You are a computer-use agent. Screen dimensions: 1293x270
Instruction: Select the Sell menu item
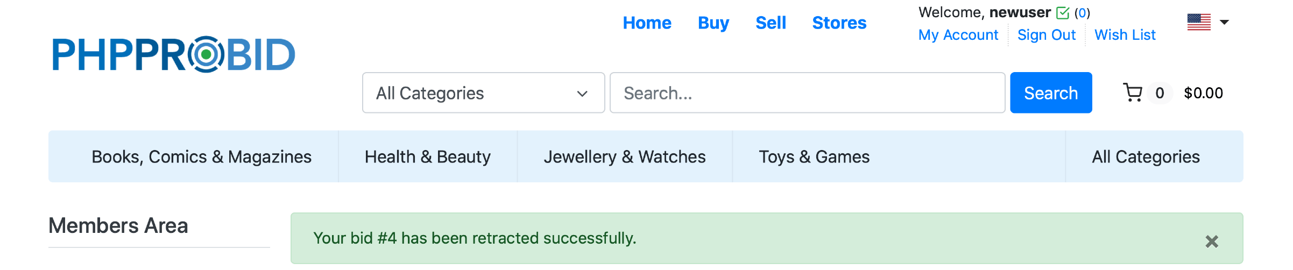771,23
